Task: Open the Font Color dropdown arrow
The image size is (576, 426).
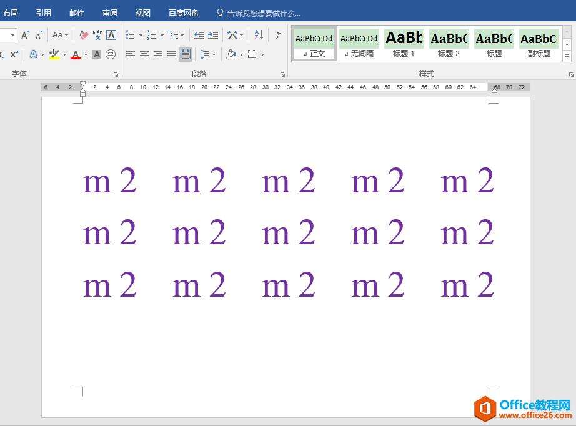Action: [86, 55]
